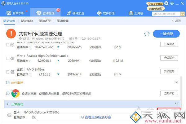Click 升级驱动 for AMD SMBus
Viewport: 186px width, 124px height.
169,71
